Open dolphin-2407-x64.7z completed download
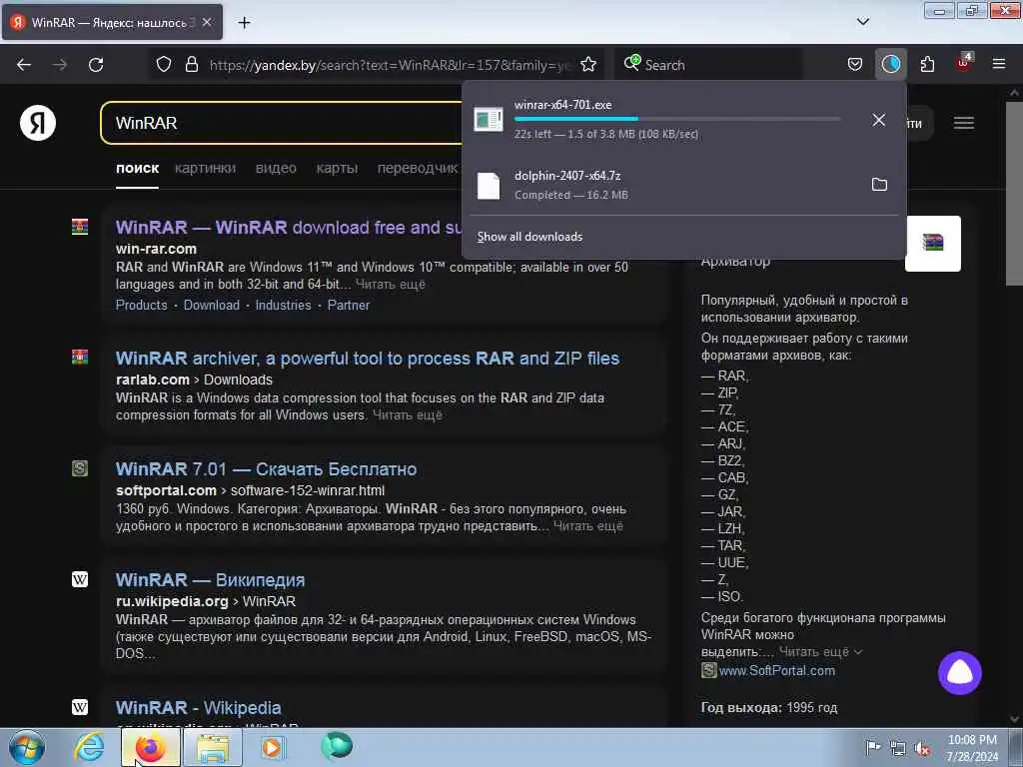1023x767 pixels. pyautogui.click(x=662, y=185)
